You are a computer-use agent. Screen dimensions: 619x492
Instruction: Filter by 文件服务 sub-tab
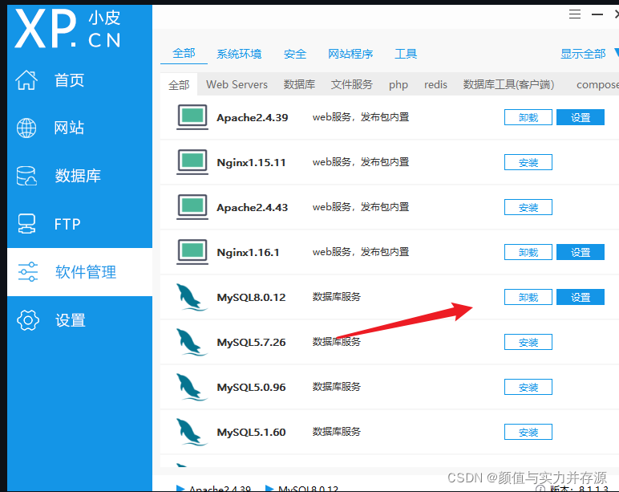coord(352,84)
